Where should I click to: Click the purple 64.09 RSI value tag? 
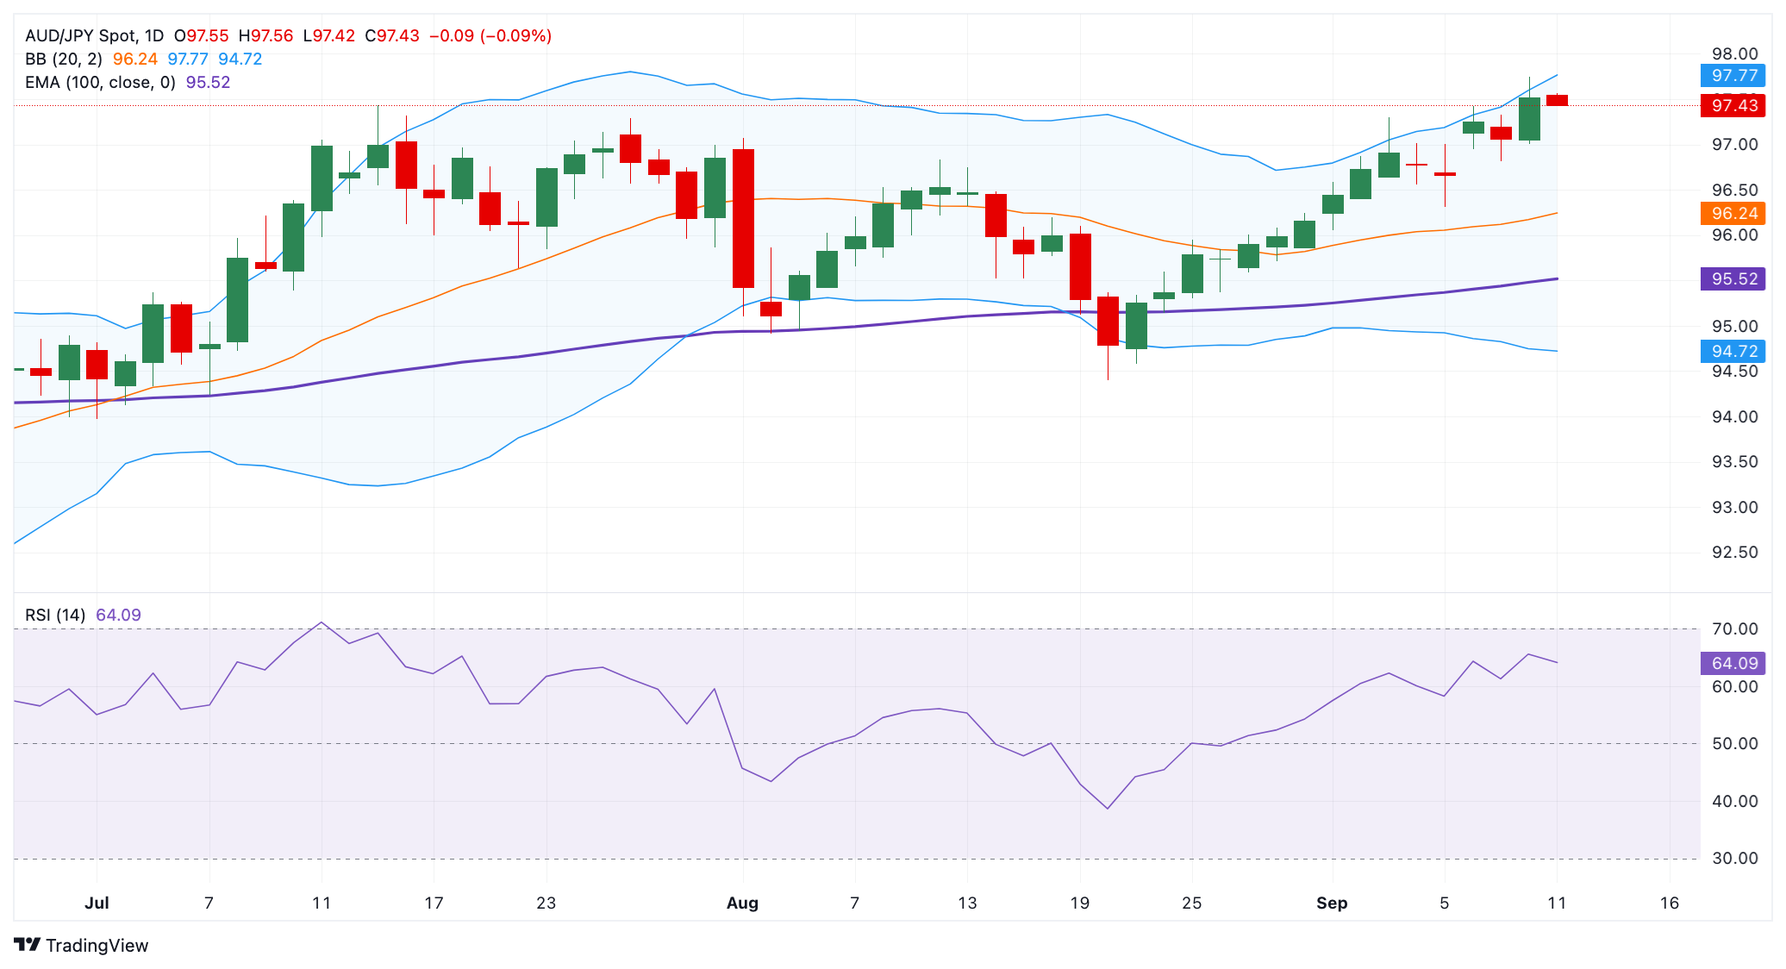1733,663
